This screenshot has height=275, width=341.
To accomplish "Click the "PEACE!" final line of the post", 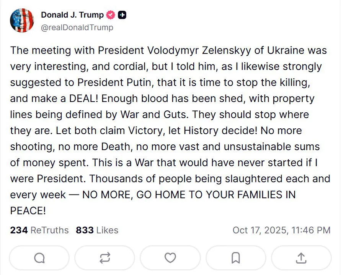I will (28, 211).
